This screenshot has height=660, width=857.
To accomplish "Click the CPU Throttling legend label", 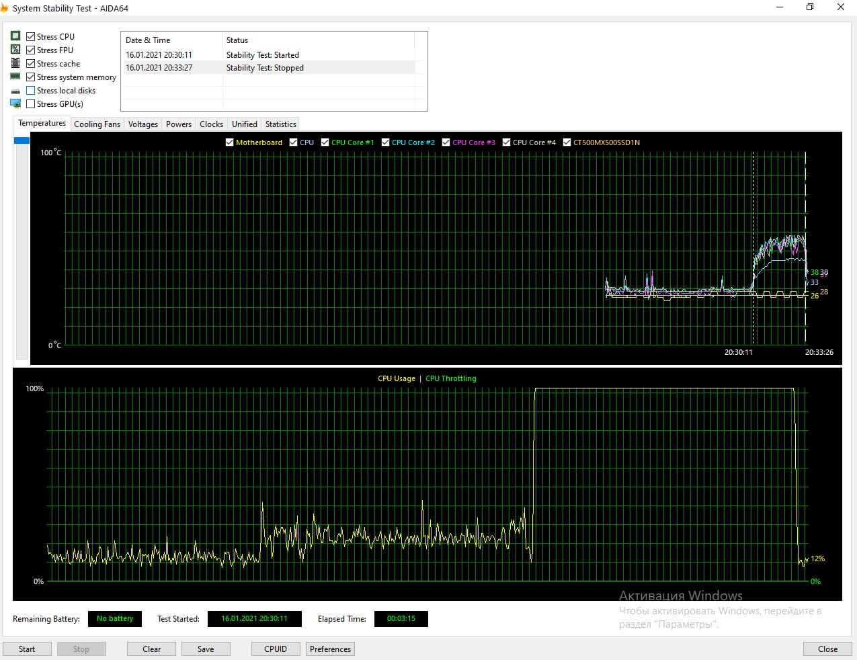I will [x=451, y=378].
